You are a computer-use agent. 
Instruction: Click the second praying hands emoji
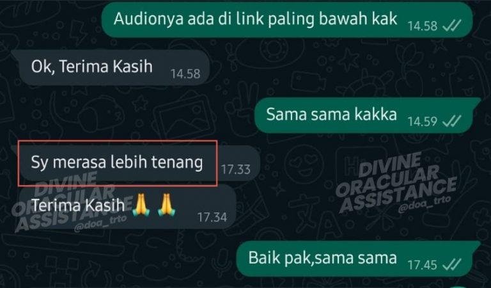(x=167, y=205)
